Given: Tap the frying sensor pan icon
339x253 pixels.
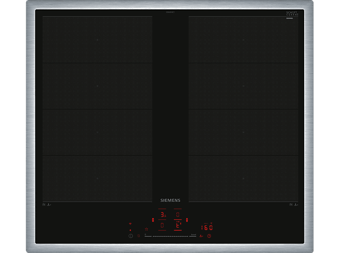Looking at the screenshot, I should tap(201, 236).
